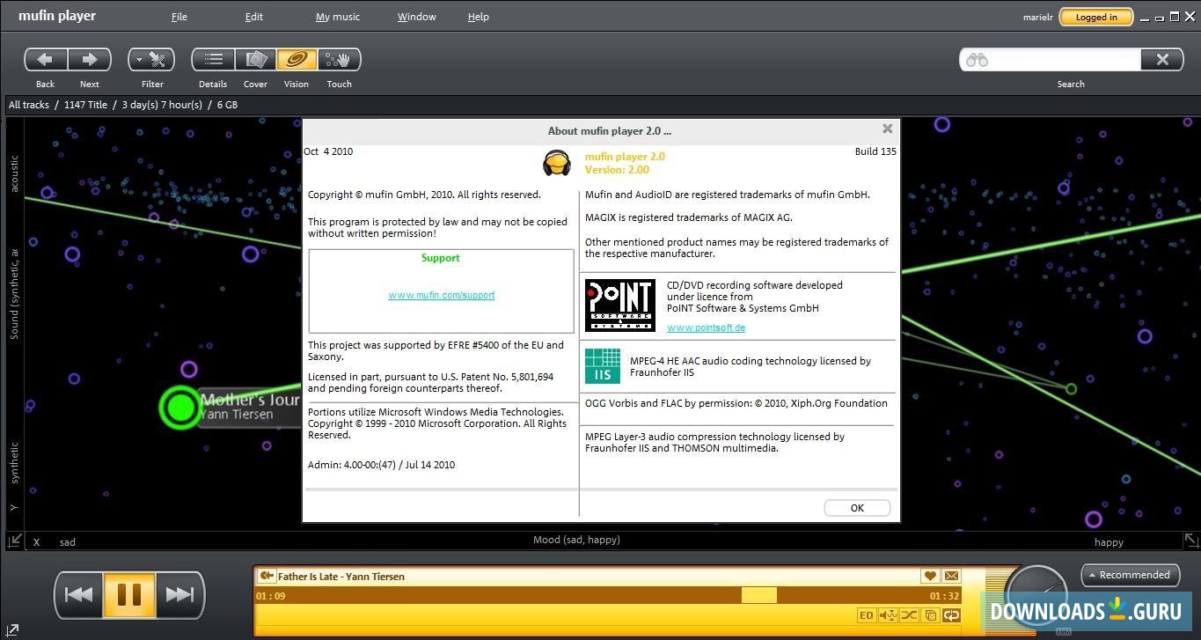Toggle repeat playback mode
Viewport: 1201px width, 640px height.
pos(951,615)
